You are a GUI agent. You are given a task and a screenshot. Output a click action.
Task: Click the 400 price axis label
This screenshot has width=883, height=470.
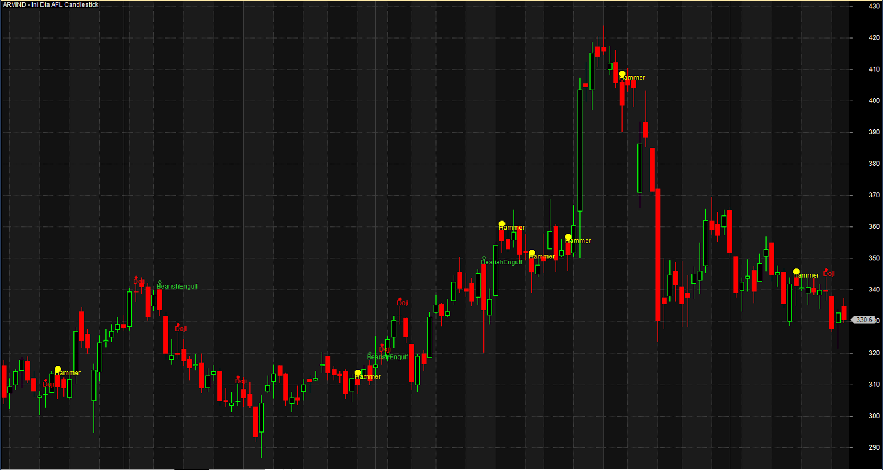(x=874, y=101)
